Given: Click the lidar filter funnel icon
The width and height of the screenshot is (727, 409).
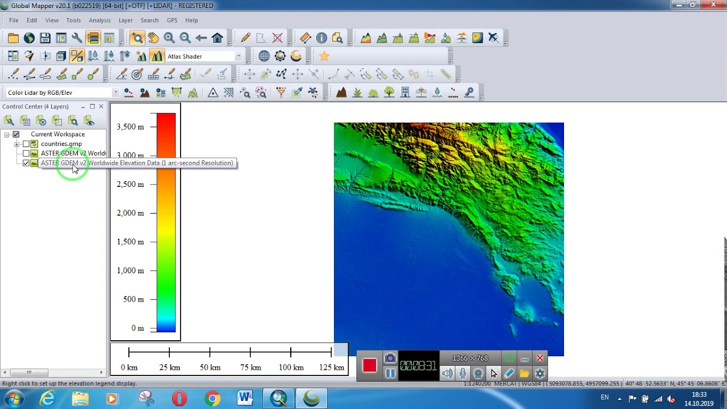Looking at the screenshot, I should pyautogui.click(x=281, y=93).
